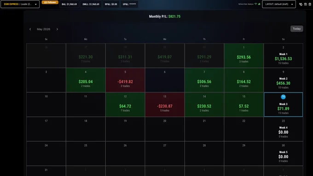This screenshot has height=176, width=313.
Task: Click the Follower badge
Action: click(x=50, y=2)
